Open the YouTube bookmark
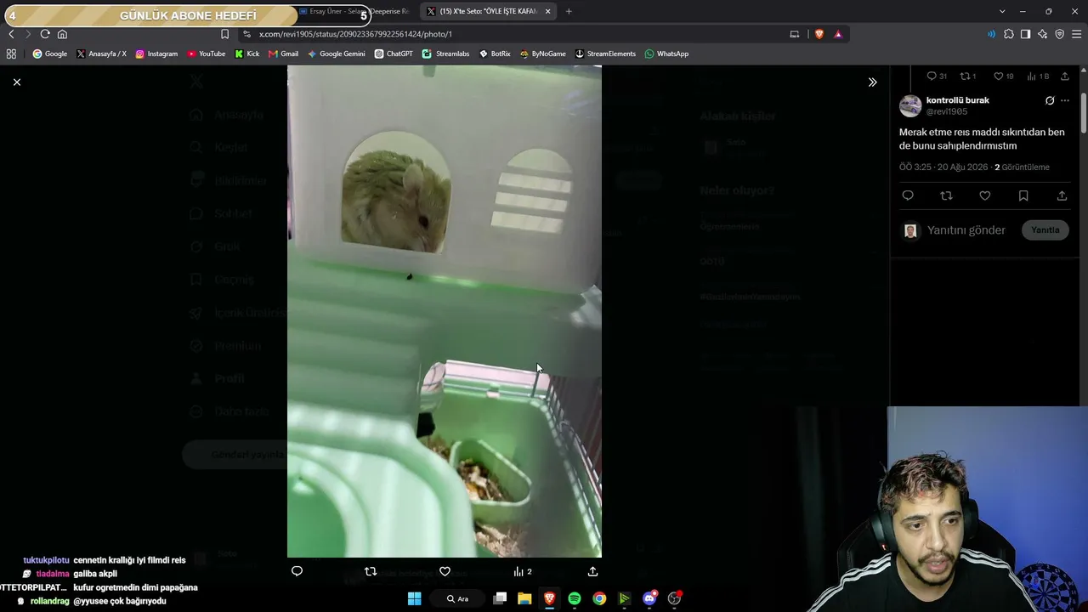The image size is (1088, 612). coord(207,54)
